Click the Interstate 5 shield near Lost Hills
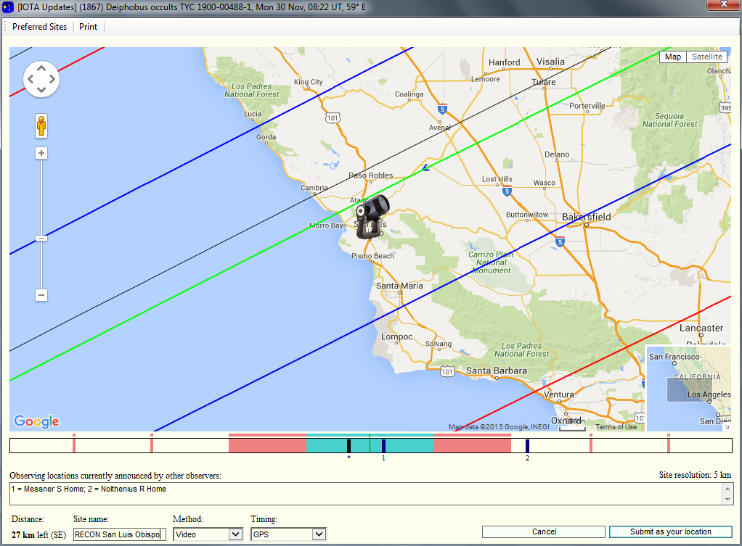The height and width of the screenshot is (546, 742). tap(507, 191)
